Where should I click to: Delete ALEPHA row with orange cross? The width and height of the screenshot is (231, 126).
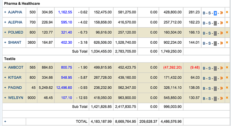(x=227, y=22)
